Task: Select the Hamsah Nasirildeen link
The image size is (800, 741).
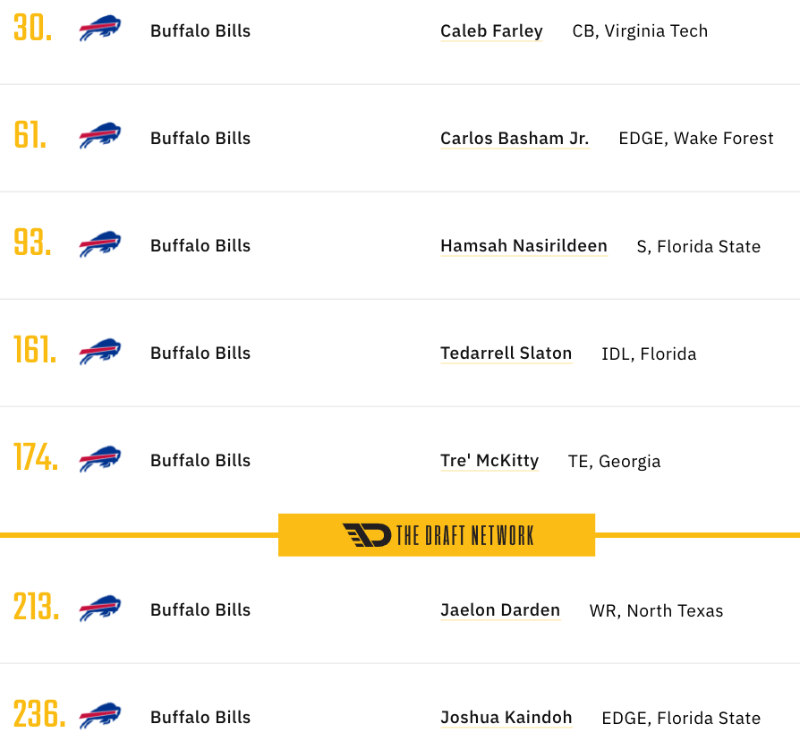Action: pos(524,246)
